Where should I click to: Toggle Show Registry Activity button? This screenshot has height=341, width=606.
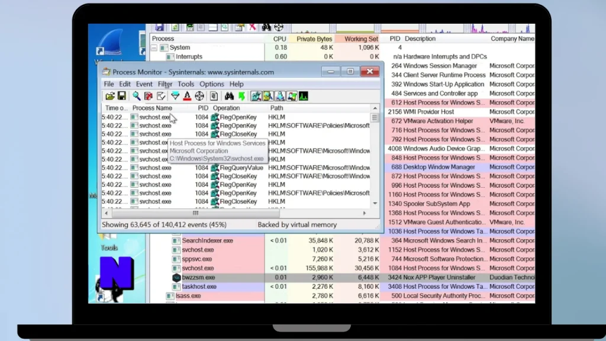click(256, 96)
